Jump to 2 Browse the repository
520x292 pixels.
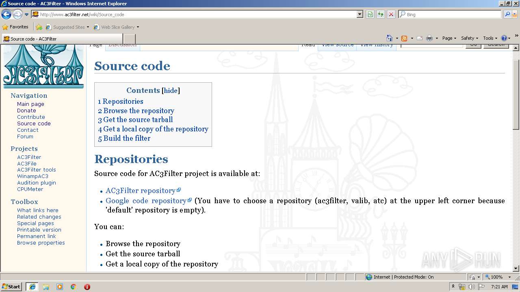136,111
